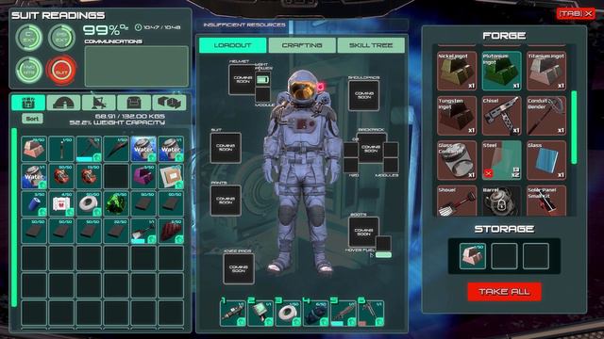The image size is (604, 339).
Task: Select hotbar slot 6 tool
Action: [x=371, y=314]
